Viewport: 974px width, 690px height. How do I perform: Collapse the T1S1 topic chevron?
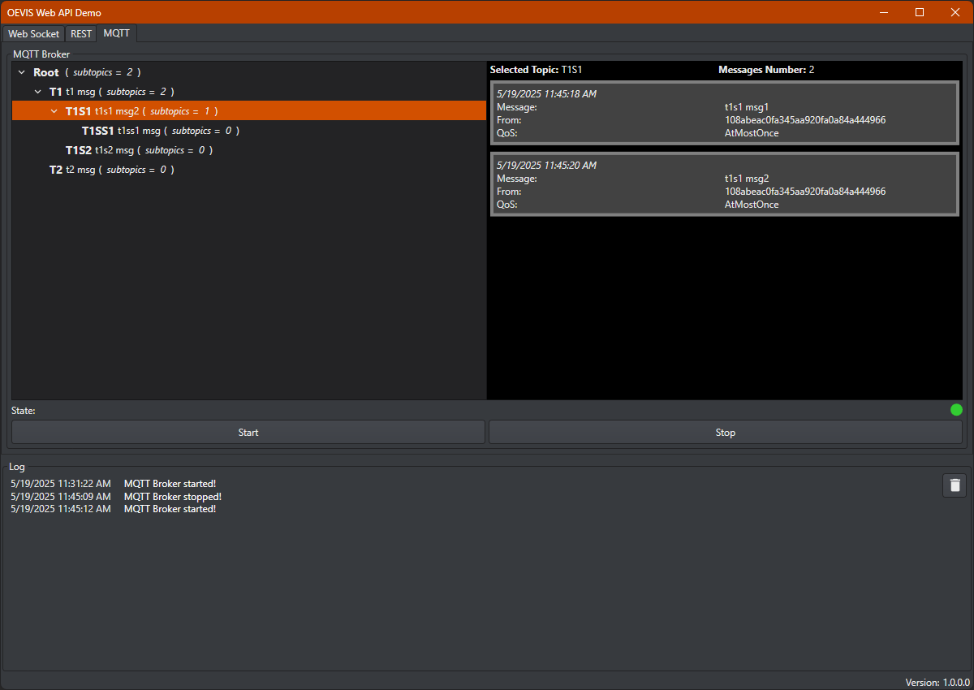[54, 111]
